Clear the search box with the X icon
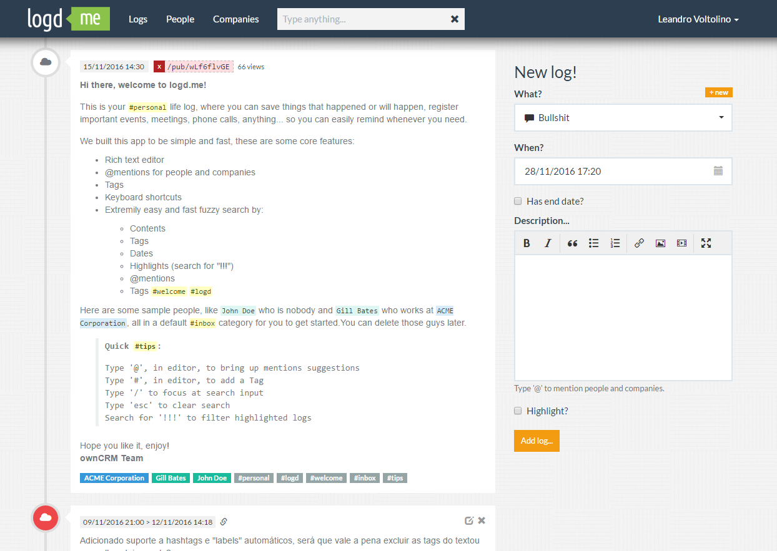 [455, 19]
